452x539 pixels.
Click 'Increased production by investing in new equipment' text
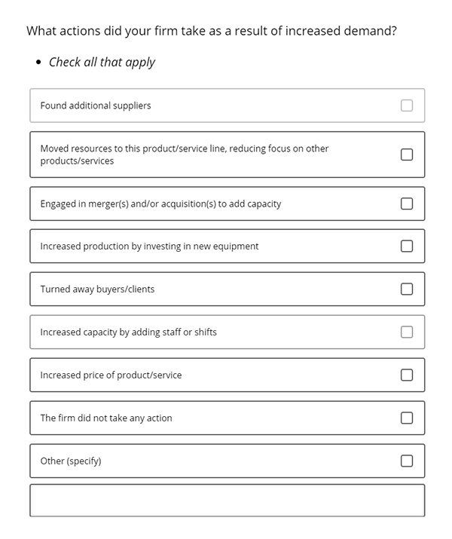[x=149, y=246]
